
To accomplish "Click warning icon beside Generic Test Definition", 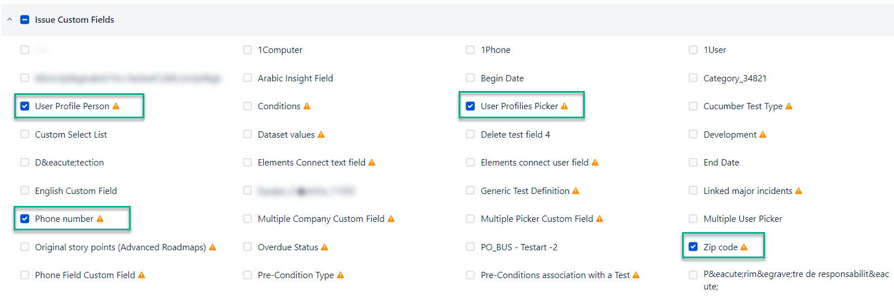I will click(x=576, y=191).
